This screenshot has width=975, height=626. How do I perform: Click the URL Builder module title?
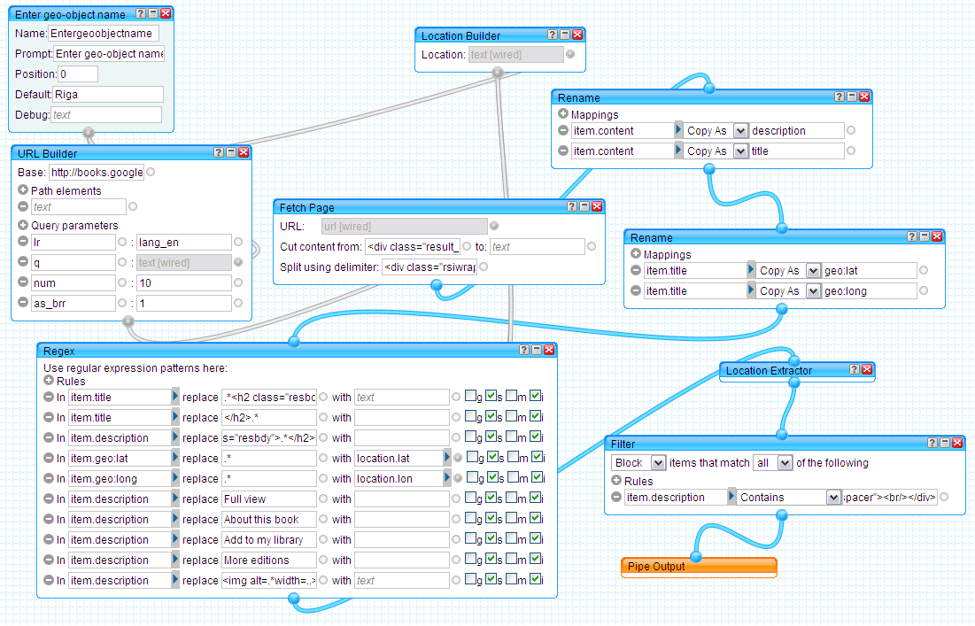click(47, 153)
